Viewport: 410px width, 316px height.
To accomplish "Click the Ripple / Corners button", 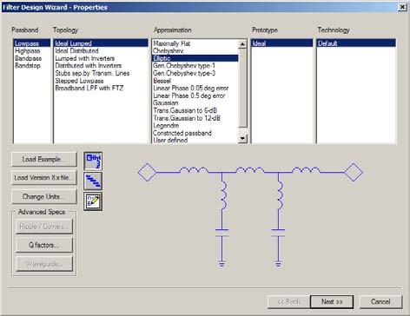I will pos(44,227).
